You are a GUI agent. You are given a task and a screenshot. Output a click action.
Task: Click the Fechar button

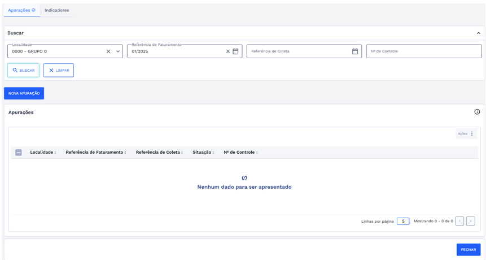[468, 249]
